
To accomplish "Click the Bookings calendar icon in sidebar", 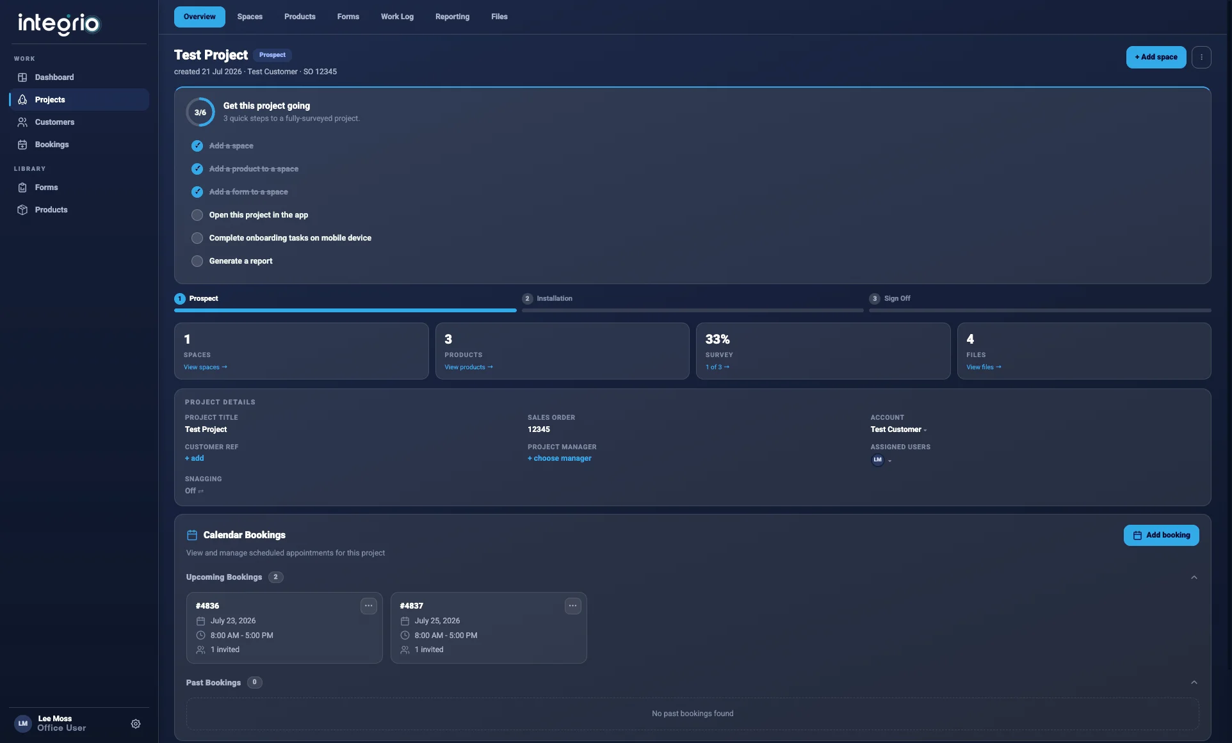I will 22,145.
